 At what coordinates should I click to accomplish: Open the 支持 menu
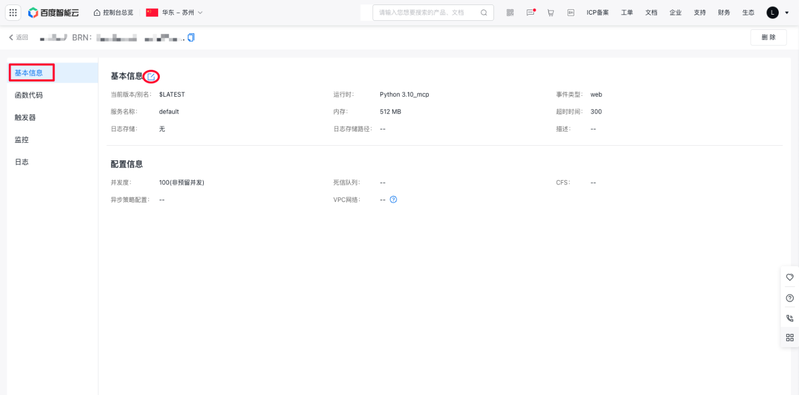pyautogui.click(x=699, y=12)
